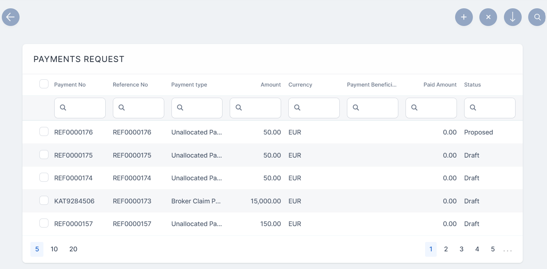Jump to page 5

coord(493,249)
